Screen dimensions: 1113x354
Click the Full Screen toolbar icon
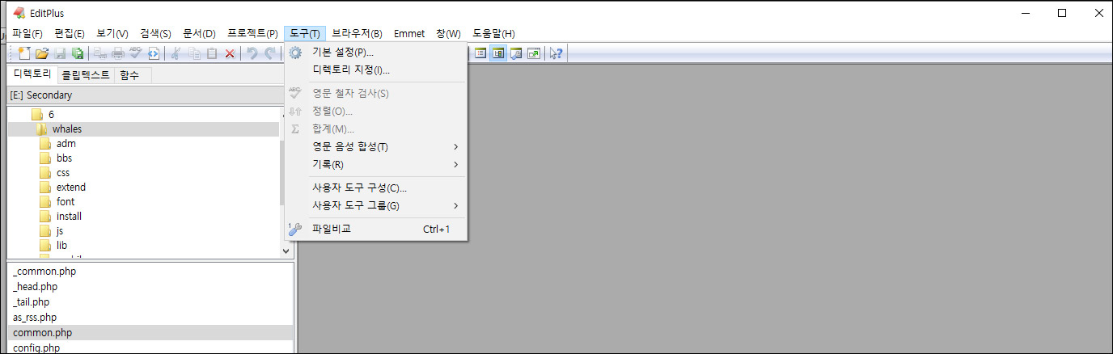[534, 53]
